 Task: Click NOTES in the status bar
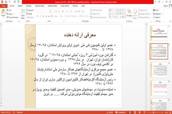coord(110,113)
